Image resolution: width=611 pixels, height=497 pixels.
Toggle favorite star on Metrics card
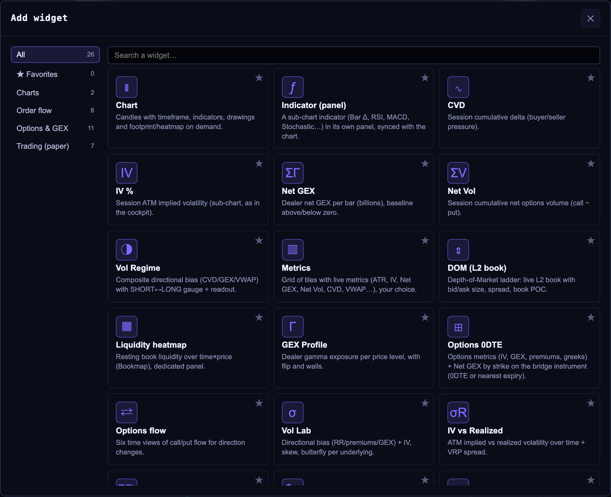click(x=425, y=241)
